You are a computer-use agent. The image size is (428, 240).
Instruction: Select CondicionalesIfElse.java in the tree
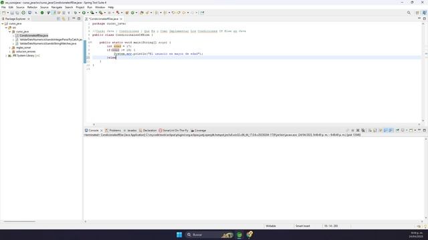tap(33, 35)
